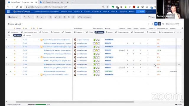Click the paste icon in Structure toolbar
Image resolution: width=189 pixels, height=106 pixels.
click(x=69, y=17)
